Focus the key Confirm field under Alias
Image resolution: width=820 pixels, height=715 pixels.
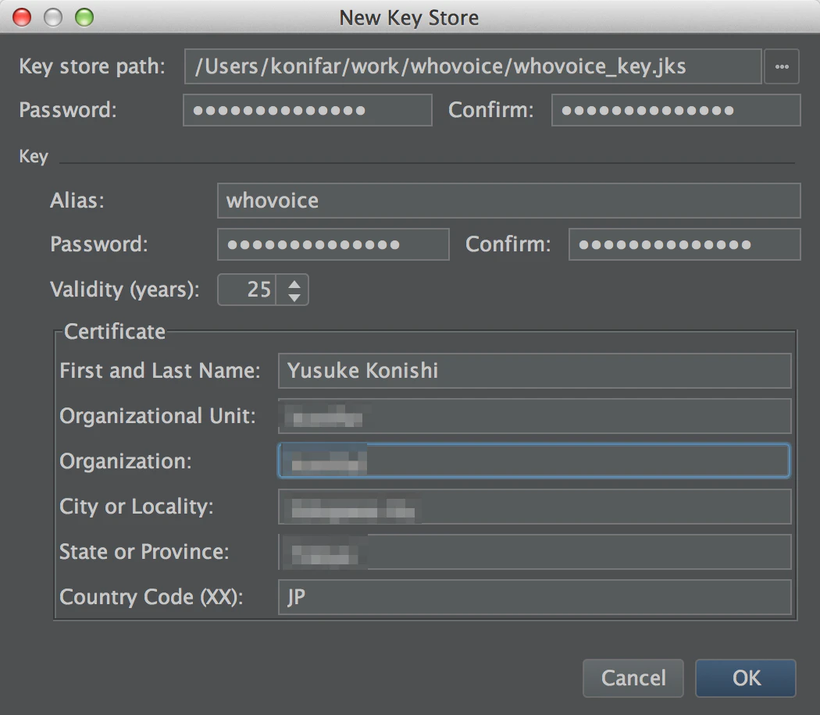(x=685, y=244)
